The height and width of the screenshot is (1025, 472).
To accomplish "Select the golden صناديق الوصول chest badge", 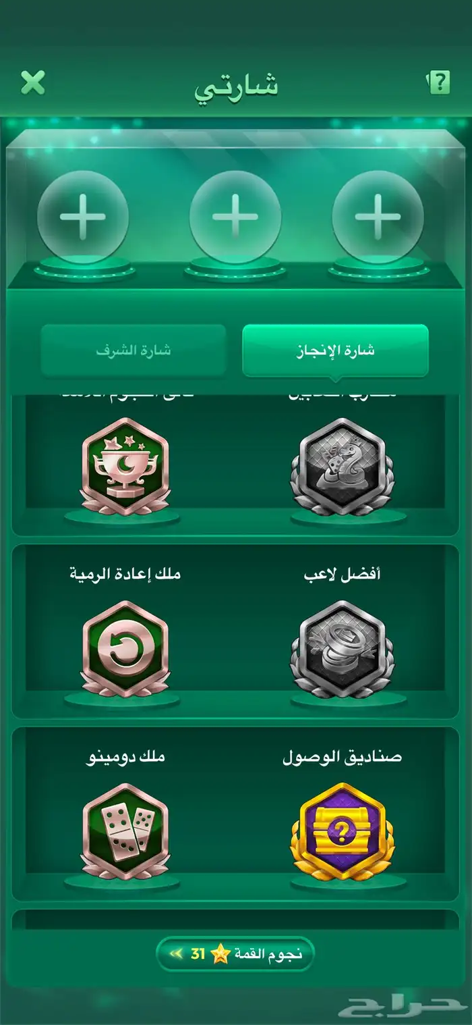I will pyautogui.click(x=342, y=832).
